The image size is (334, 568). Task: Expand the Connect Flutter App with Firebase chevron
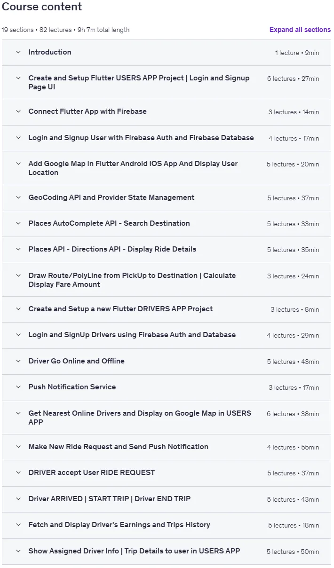click(18, 111)
